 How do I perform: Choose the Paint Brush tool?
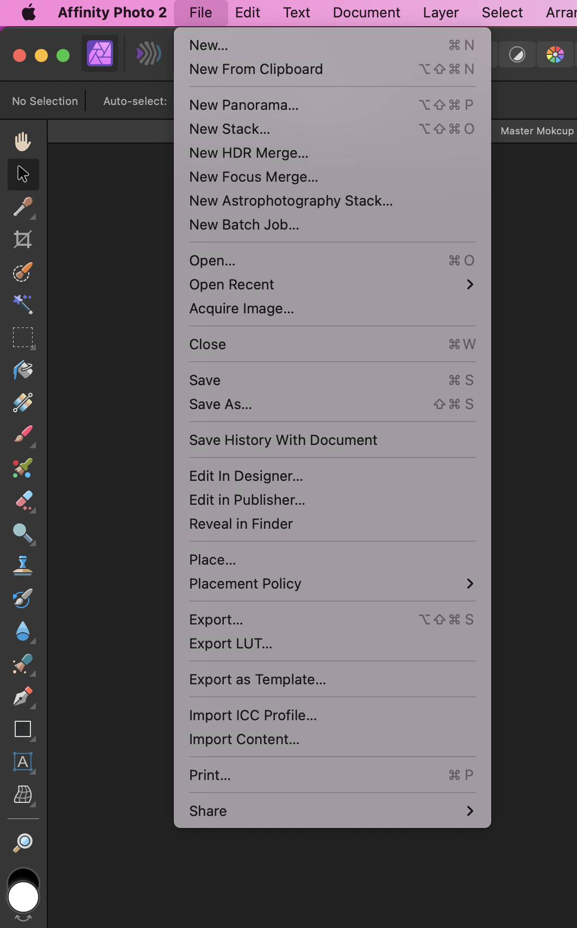(23, 435)
